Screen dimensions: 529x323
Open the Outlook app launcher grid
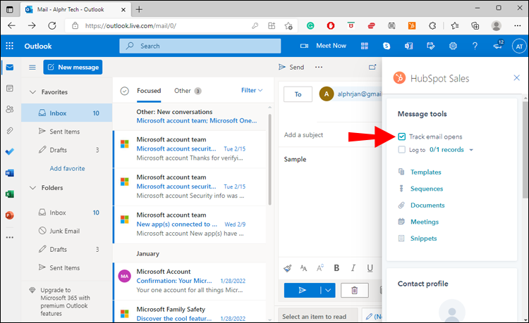[x=9, y=46]
